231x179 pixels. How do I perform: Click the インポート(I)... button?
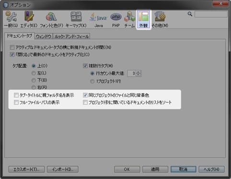pos(63,169)
